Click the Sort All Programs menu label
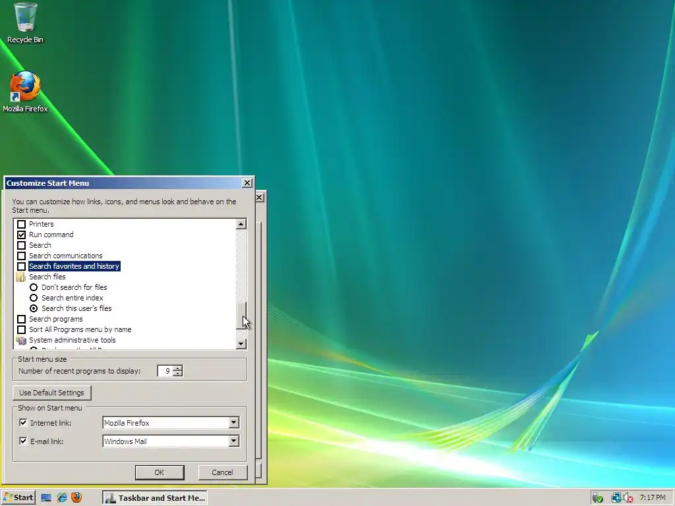The height and width of the screenshot is (506, 675). 80,329
